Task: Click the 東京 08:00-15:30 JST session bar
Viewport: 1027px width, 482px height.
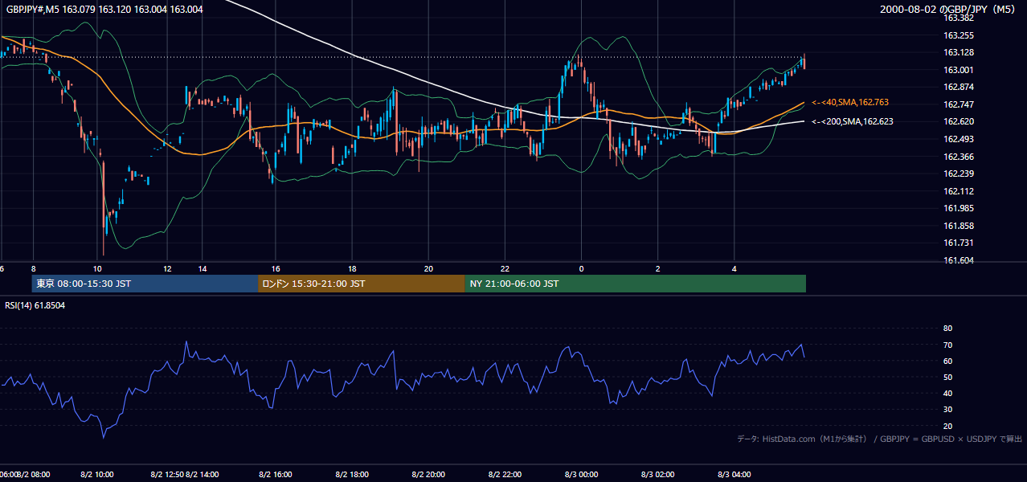Action: point(145,284)
